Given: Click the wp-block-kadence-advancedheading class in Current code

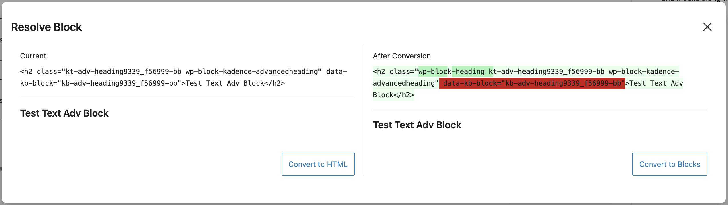Looking at the screenshot, I should click(x=253, y=72).
